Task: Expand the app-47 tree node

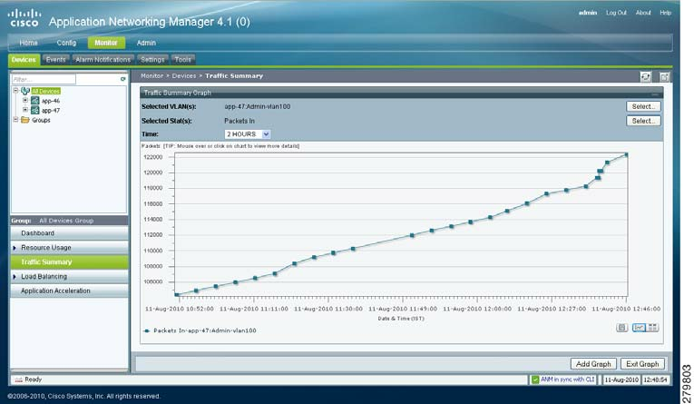Action: (25, 110)
